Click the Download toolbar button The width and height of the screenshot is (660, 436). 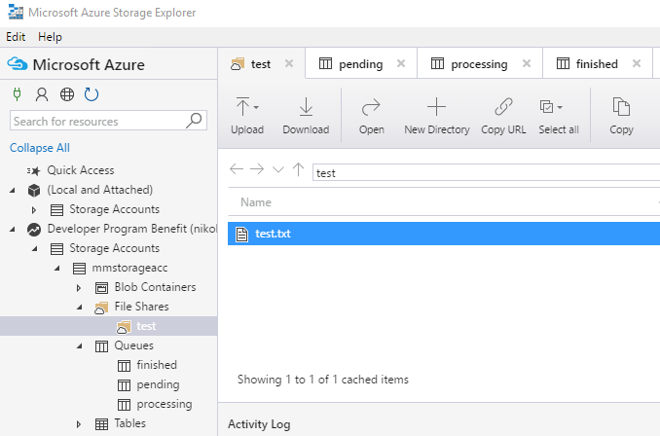[306, 115]
